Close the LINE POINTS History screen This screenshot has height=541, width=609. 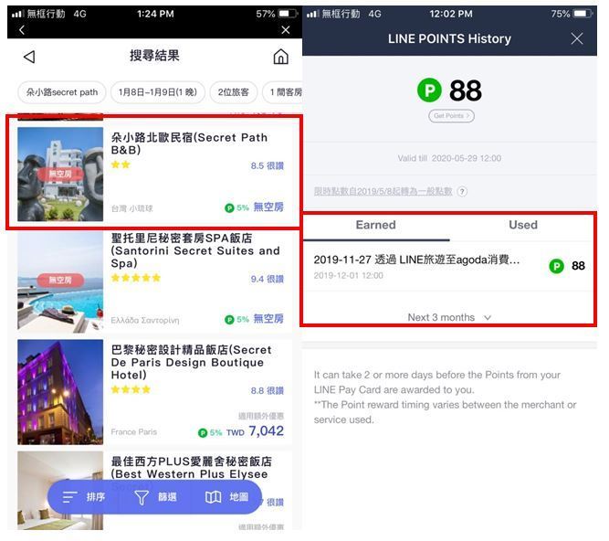pyautogui.click(x=577, y=38)
